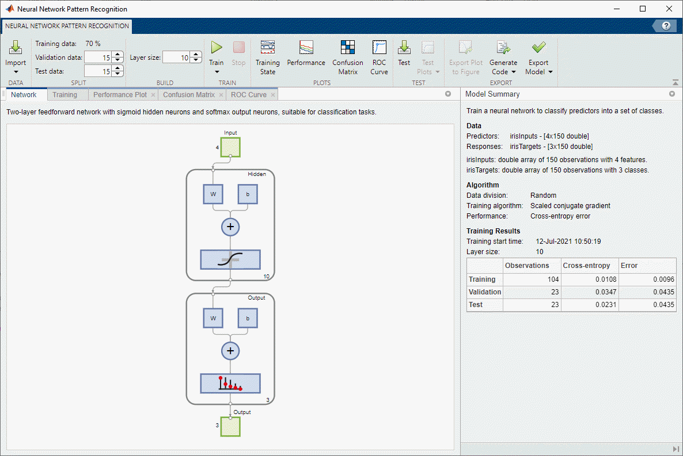The image size is (683, 456).
Task: Click the Generate Code icon
Action: pyautogui.click(x=503, y=48)
